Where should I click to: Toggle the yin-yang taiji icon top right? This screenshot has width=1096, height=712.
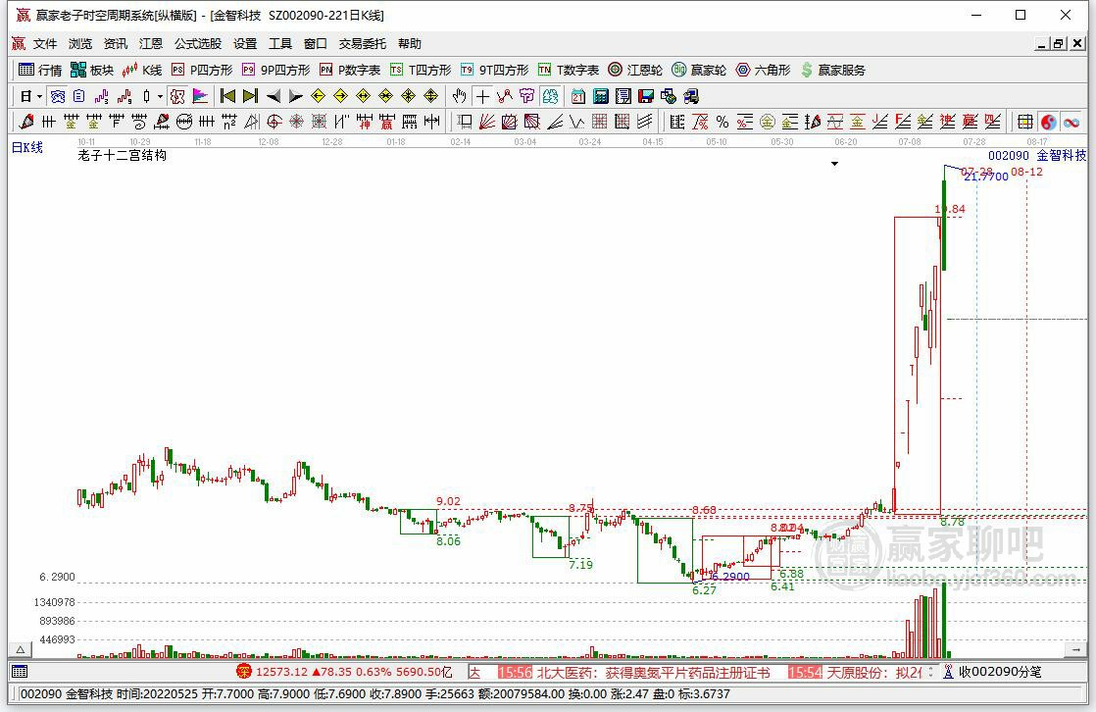pyautogui.click(x=1045, y=122)
